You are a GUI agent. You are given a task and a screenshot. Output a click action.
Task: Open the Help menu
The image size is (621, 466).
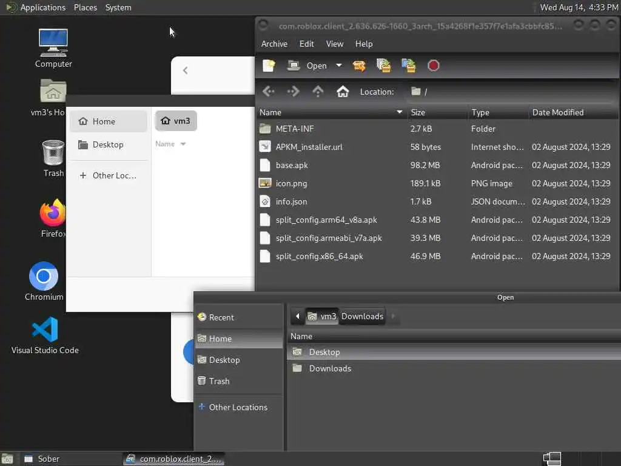tap(364, 44)
